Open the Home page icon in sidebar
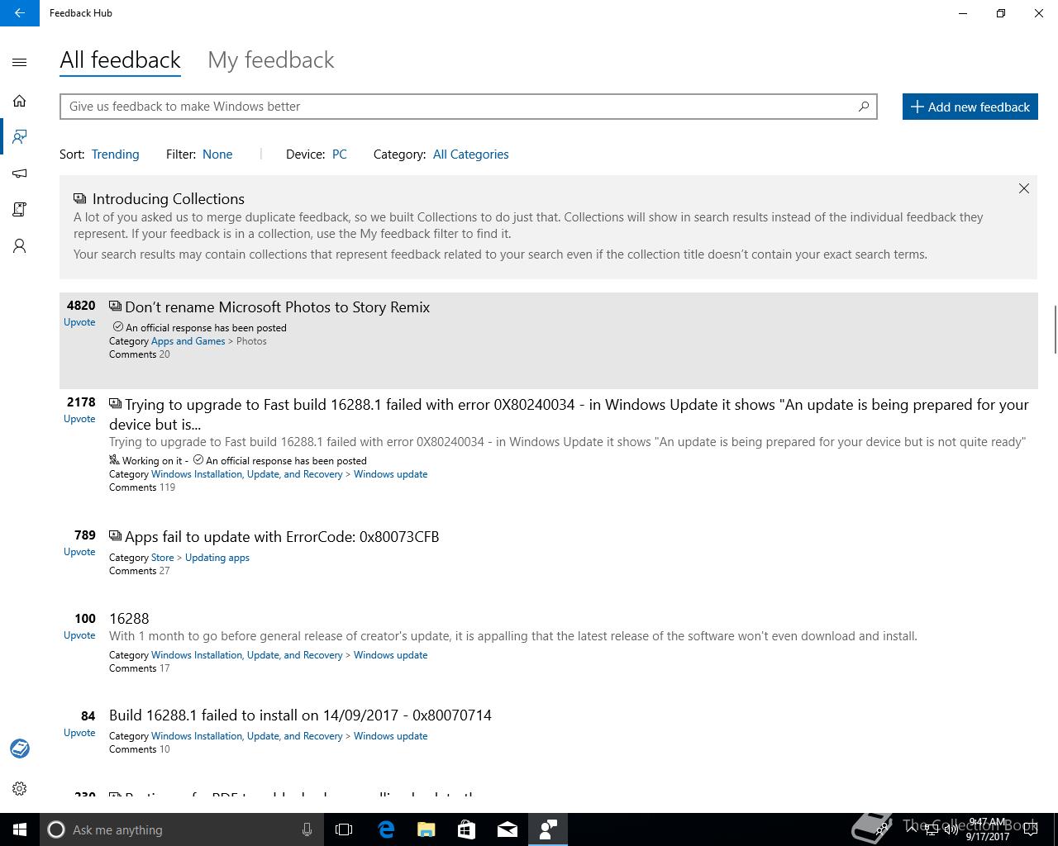This screenshot has height=846, width=1058. tap(20, 101)
